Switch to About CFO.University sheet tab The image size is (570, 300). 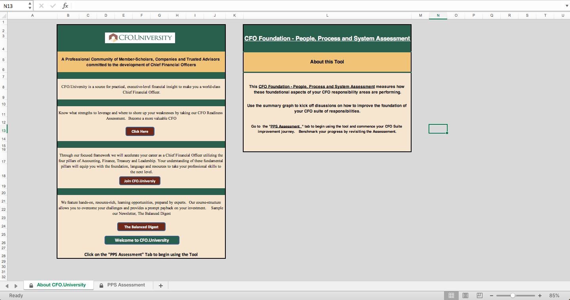(x=59, y=285)
